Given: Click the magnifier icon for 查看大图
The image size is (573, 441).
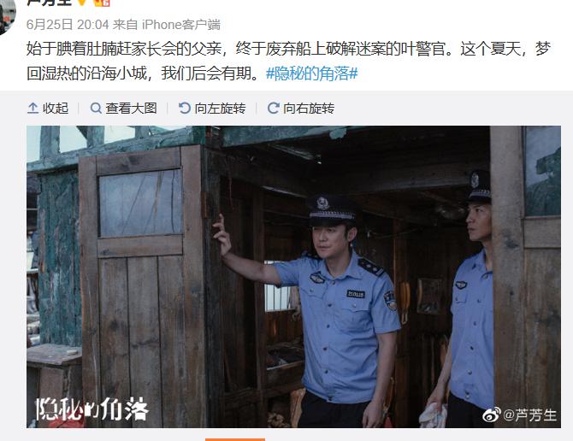Looking at the screenshot, I should [x=96, y=108].
